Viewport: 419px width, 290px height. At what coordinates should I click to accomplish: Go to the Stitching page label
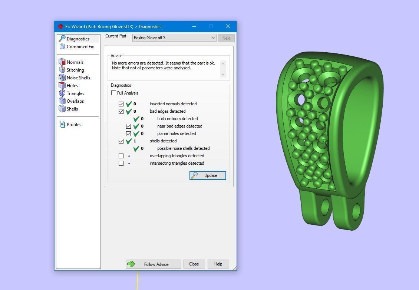pyautogui.click(x=75, y=70)
